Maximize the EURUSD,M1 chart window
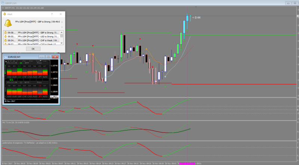Image resolution: width=299 pixels, height=165 pixels. (49, 57)
